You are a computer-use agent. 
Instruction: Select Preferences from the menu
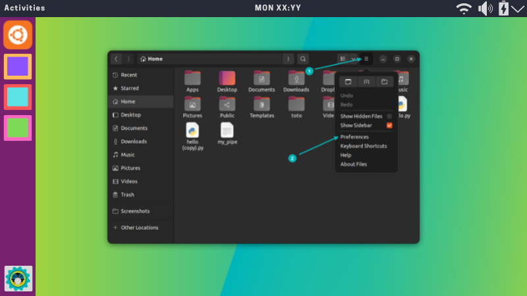[354, 137]
